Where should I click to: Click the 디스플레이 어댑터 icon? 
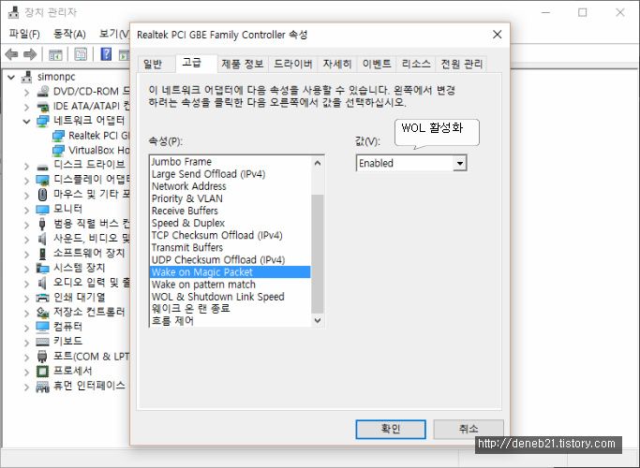[x=42, y=180]
